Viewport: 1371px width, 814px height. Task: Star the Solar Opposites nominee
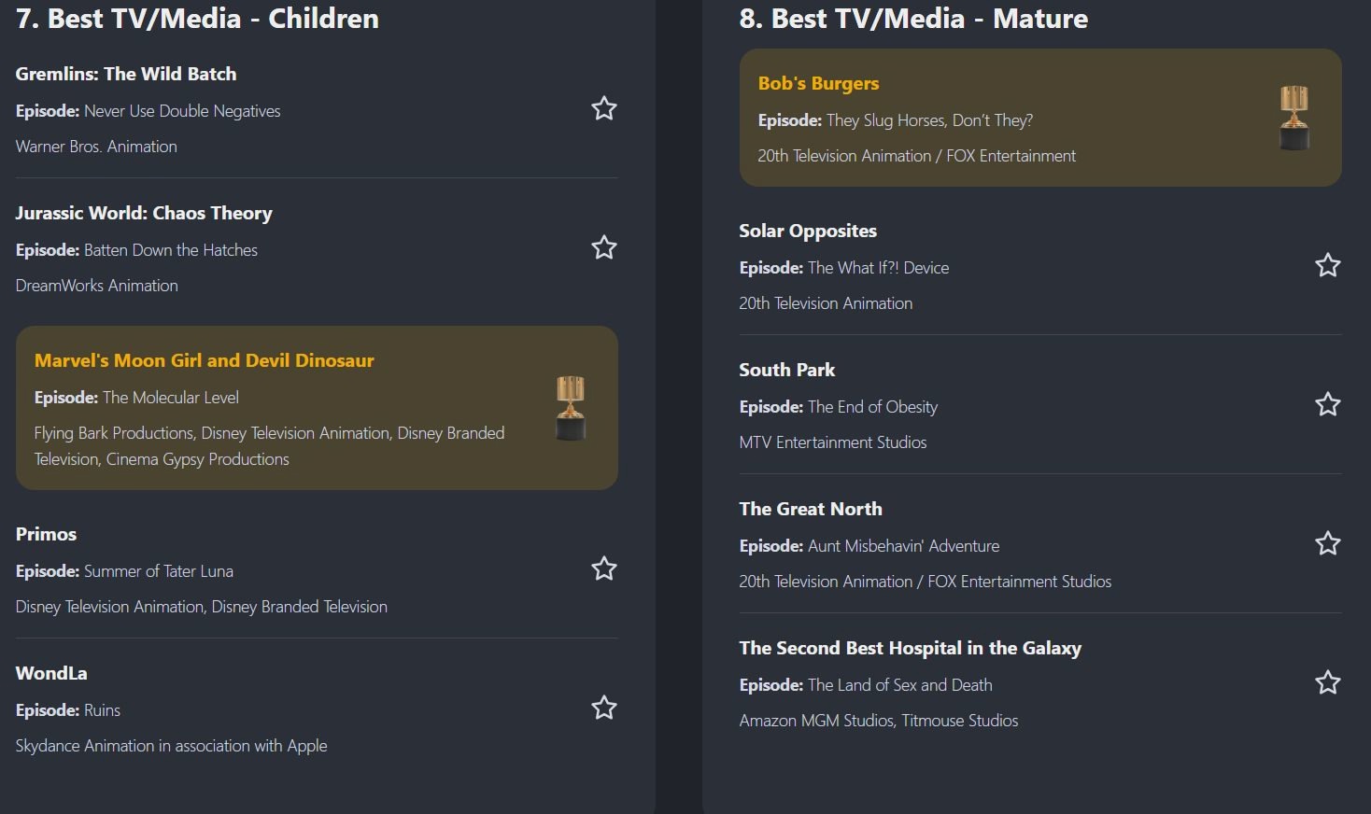1328,266
